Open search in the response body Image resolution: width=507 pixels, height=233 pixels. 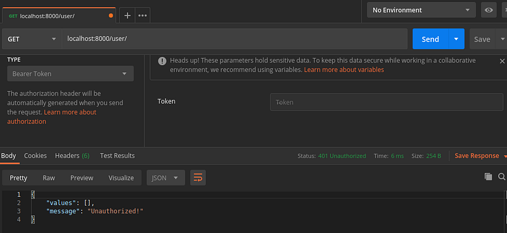501,177
